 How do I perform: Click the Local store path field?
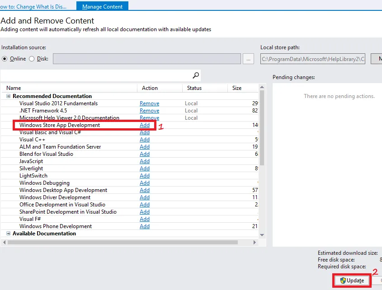tap(313, 59)
